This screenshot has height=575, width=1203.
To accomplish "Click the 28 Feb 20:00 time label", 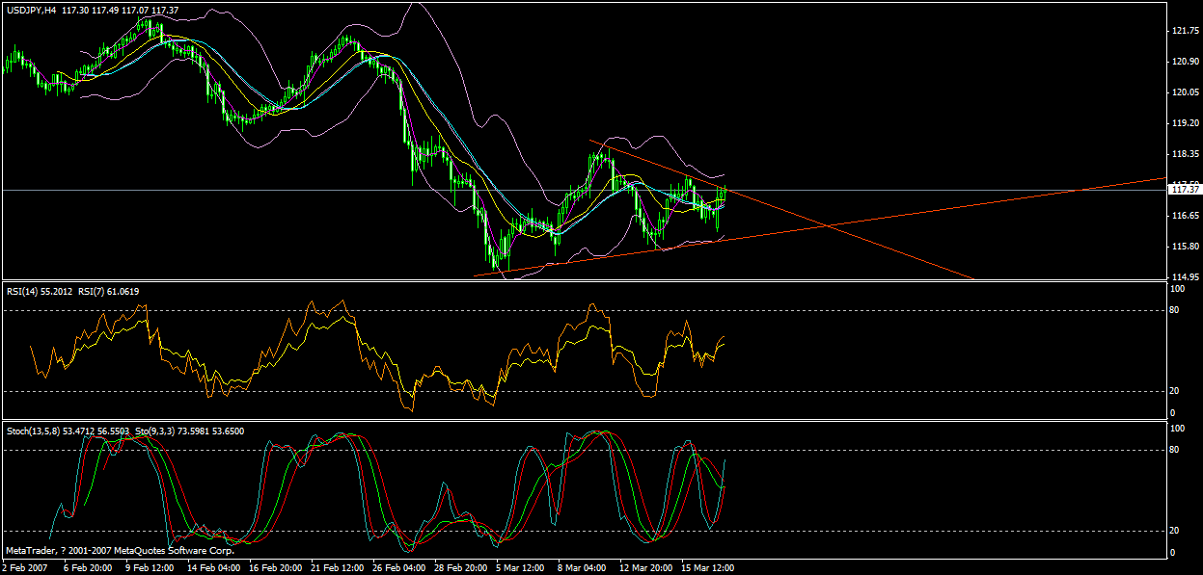I will (461, 567).
